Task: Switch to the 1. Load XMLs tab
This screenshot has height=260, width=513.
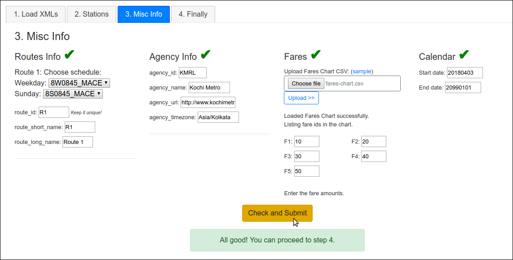Action: coord(35,14)
